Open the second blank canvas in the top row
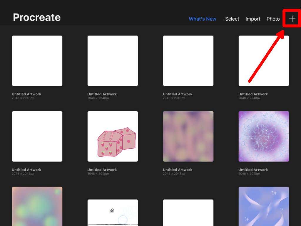Viewport: 301px width, 226px height. click(x=113, y=61)
